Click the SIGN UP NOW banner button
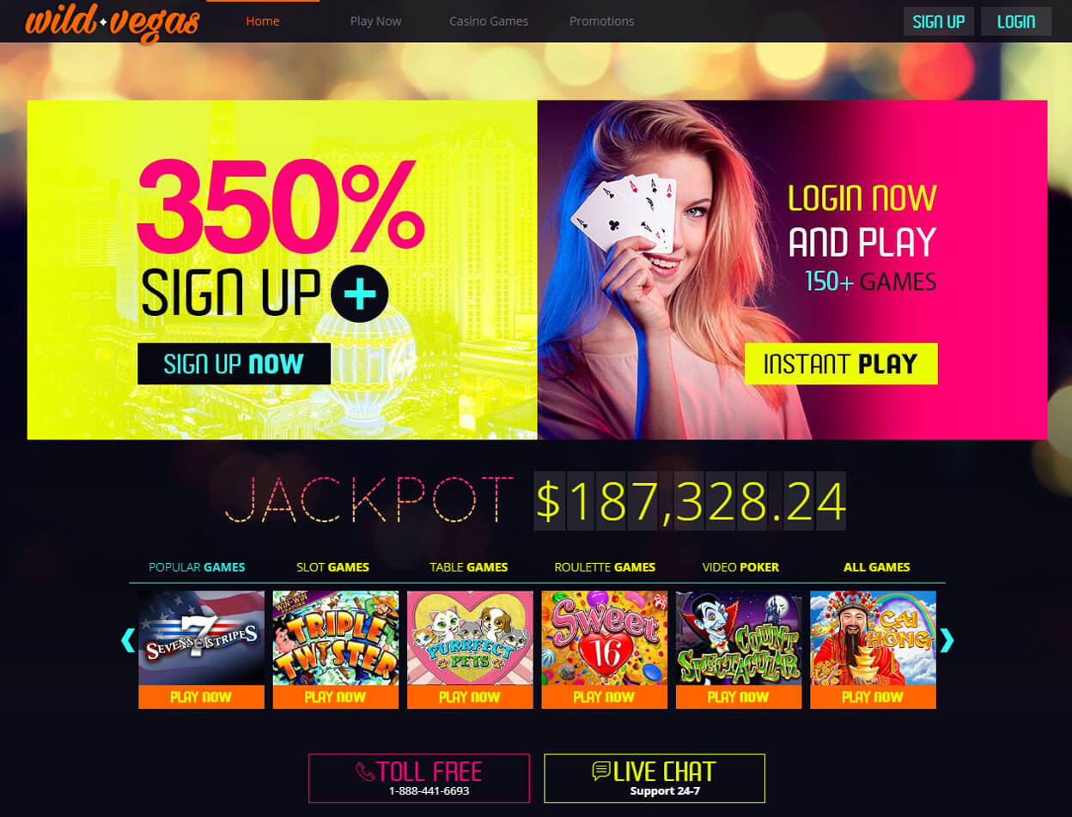The image size is (1072, 817). click(234, 364)
